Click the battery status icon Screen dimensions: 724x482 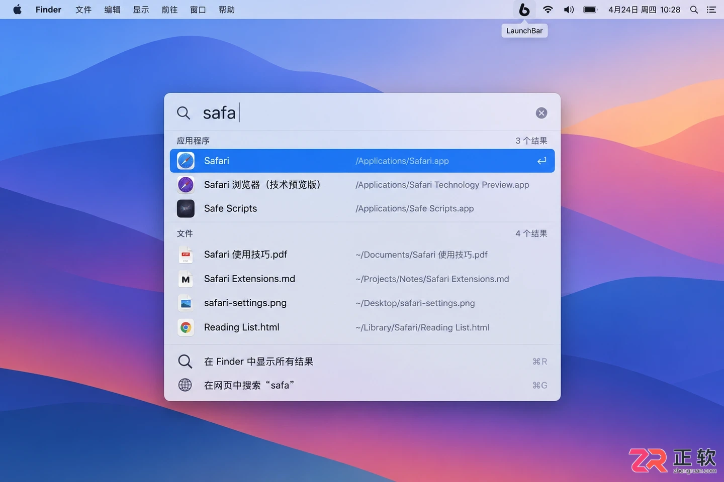click(x=590, y=10)
